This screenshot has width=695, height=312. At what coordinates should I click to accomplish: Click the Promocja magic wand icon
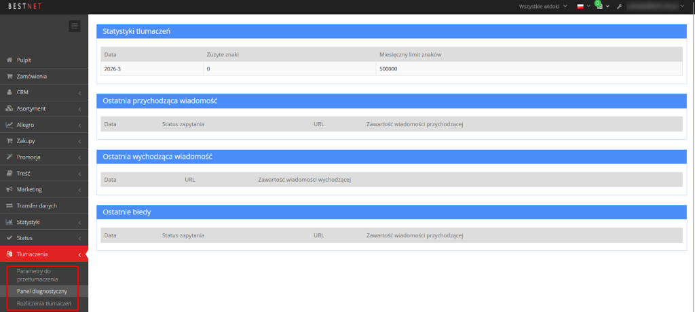[x=9, y=157]
